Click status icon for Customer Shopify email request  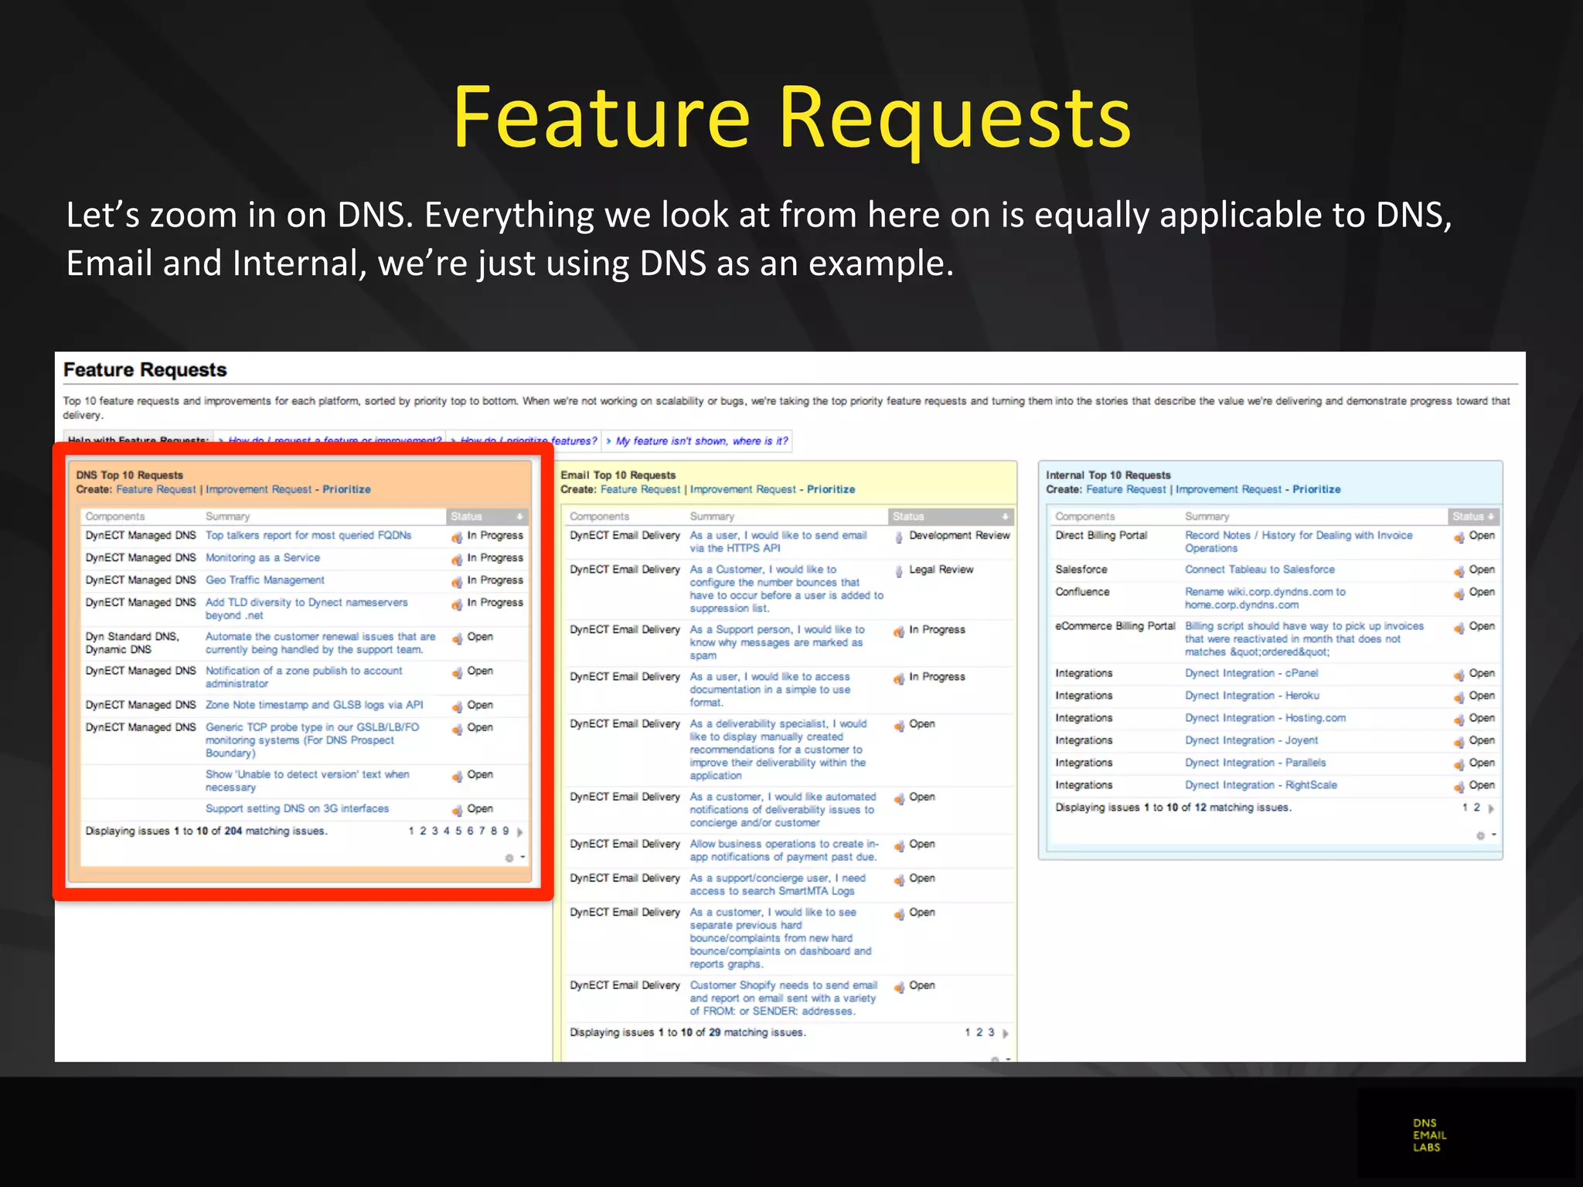tap(899, 988)
